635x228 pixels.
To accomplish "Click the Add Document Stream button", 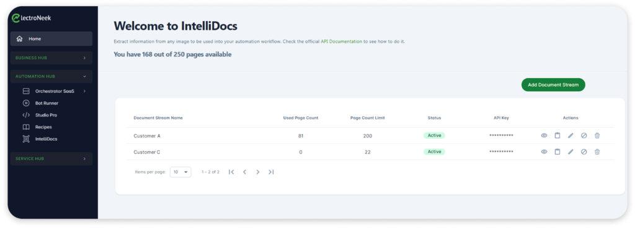I will (x=553, y=85).
